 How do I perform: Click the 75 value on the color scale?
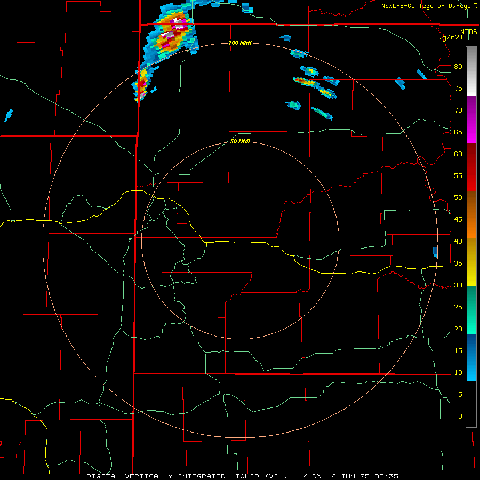[x=458, y=88]
